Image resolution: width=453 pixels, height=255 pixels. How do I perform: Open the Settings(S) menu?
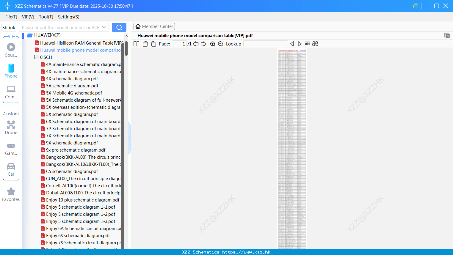pos(69,17)
